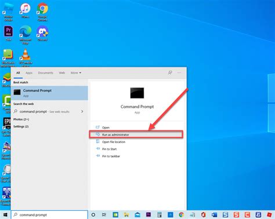Choose Pin to taskbar
275x219 pixels.
[111, 156]
